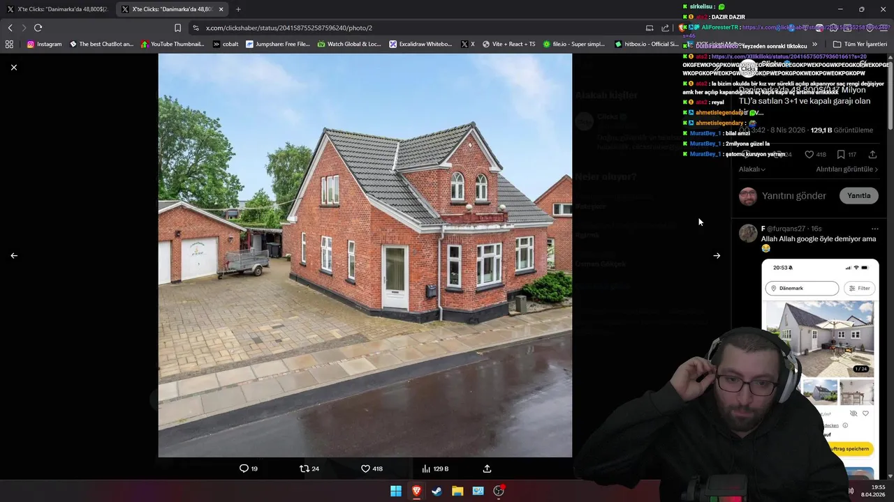The height and width of the screenshot is (502, 894).
Task: Open the File Explorer taskbar icon
Action: coord(457,491)
